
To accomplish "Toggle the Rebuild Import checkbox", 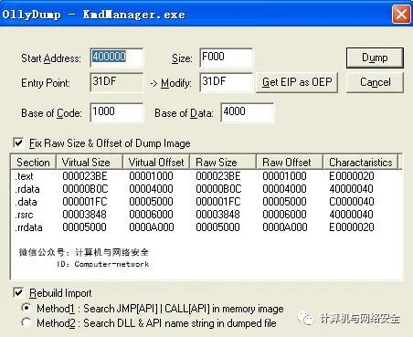I will 18,292.
